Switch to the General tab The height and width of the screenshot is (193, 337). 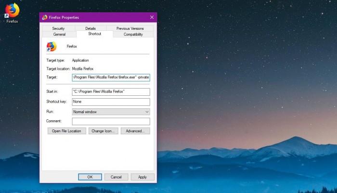(59, 35)
